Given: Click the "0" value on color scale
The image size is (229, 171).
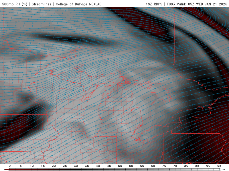Looking at the screenshot, I should pyautogui.click(x=10, y=166).
